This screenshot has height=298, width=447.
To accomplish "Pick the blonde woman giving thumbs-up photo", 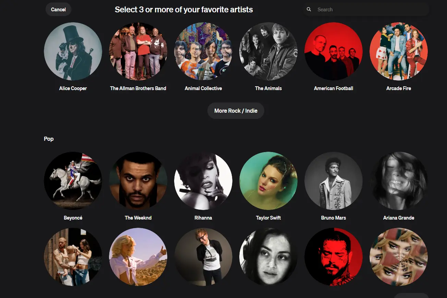I will pos(138,257).
